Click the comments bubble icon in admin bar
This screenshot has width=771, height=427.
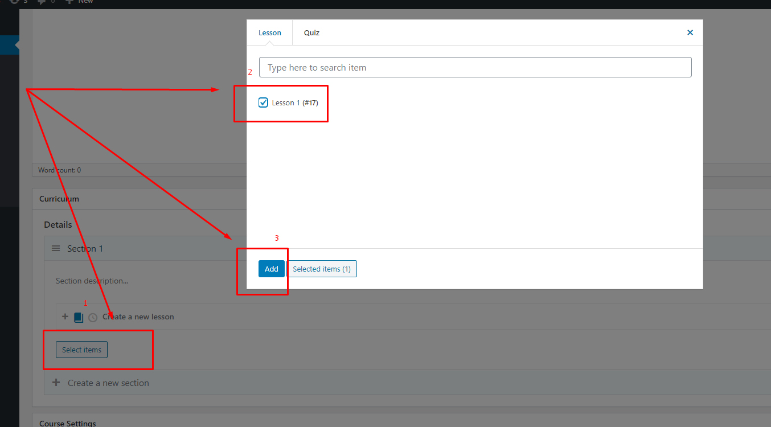coord(42,2)
